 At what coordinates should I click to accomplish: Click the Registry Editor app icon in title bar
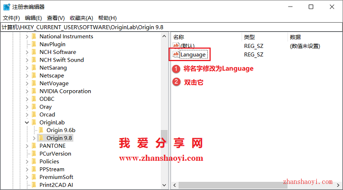[7, 7]
